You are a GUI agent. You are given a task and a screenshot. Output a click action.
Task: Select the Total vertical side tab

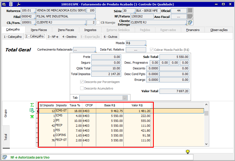6,137
